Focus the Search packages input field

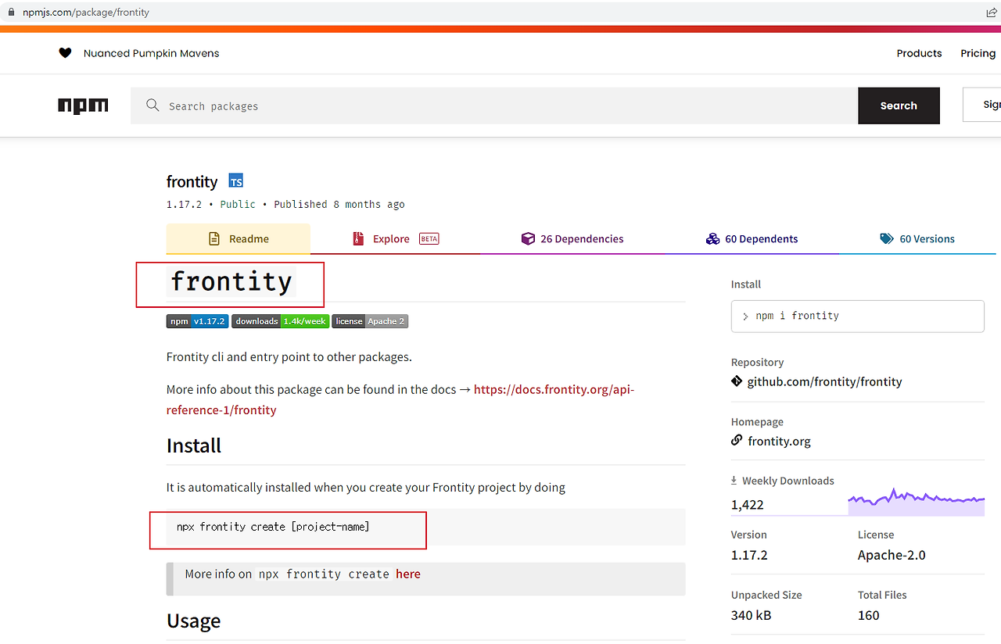(494, 106)
